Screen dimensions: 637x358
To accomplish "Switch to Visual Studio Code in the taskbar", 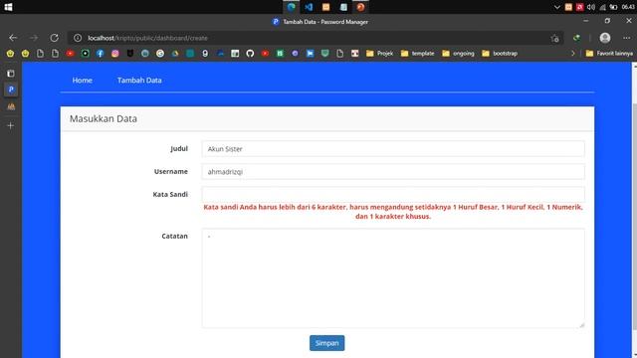I will click(x=309, y=7).
